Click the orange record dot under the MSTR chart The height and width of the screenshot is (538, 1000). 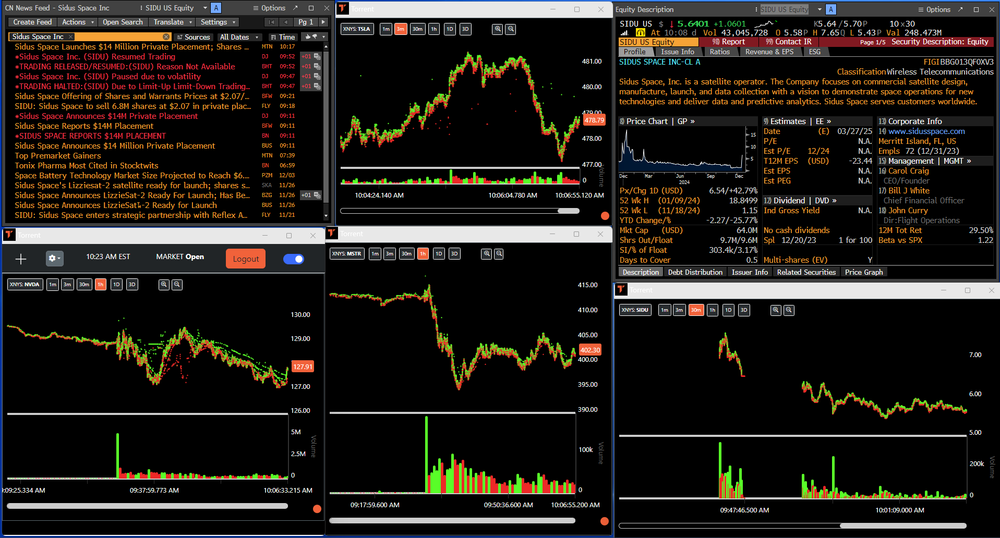click(605, 521)
